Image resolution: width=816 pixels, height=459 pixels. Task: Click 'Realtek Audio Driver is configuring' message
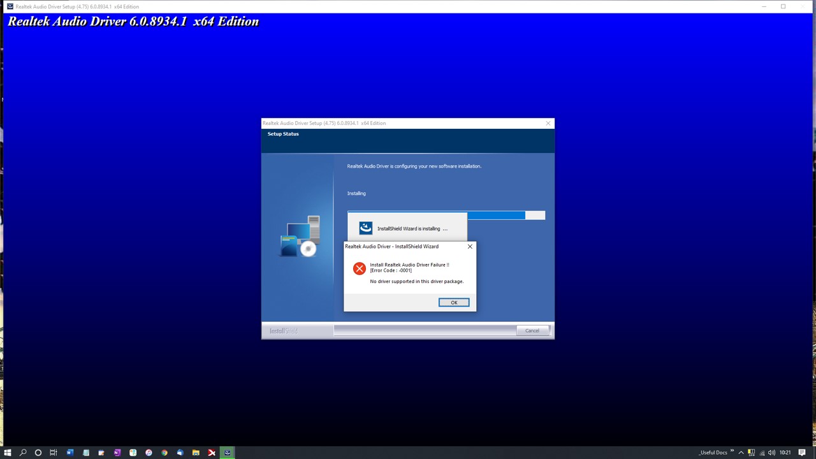coord(414,166)
